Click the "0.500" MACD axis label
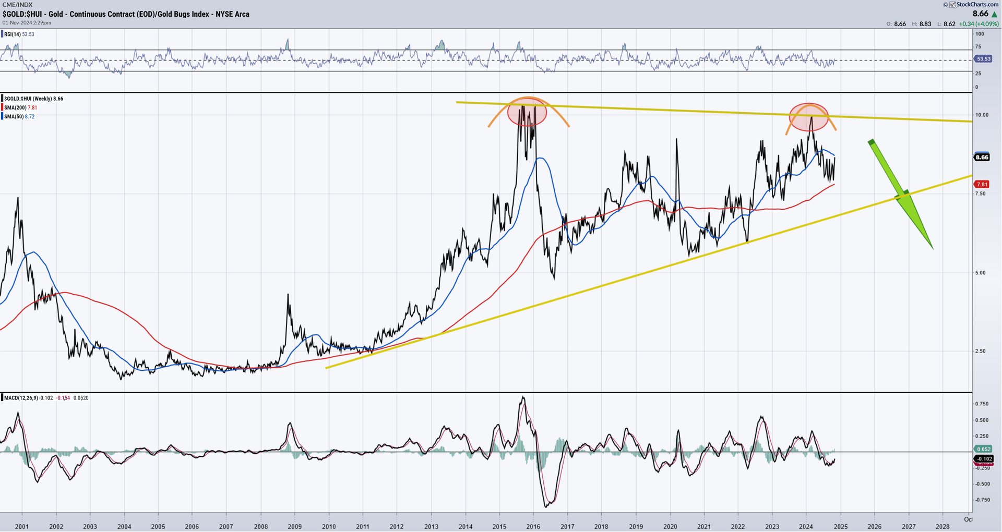This screenshot has height=532, width=1002. coord(982,420)
